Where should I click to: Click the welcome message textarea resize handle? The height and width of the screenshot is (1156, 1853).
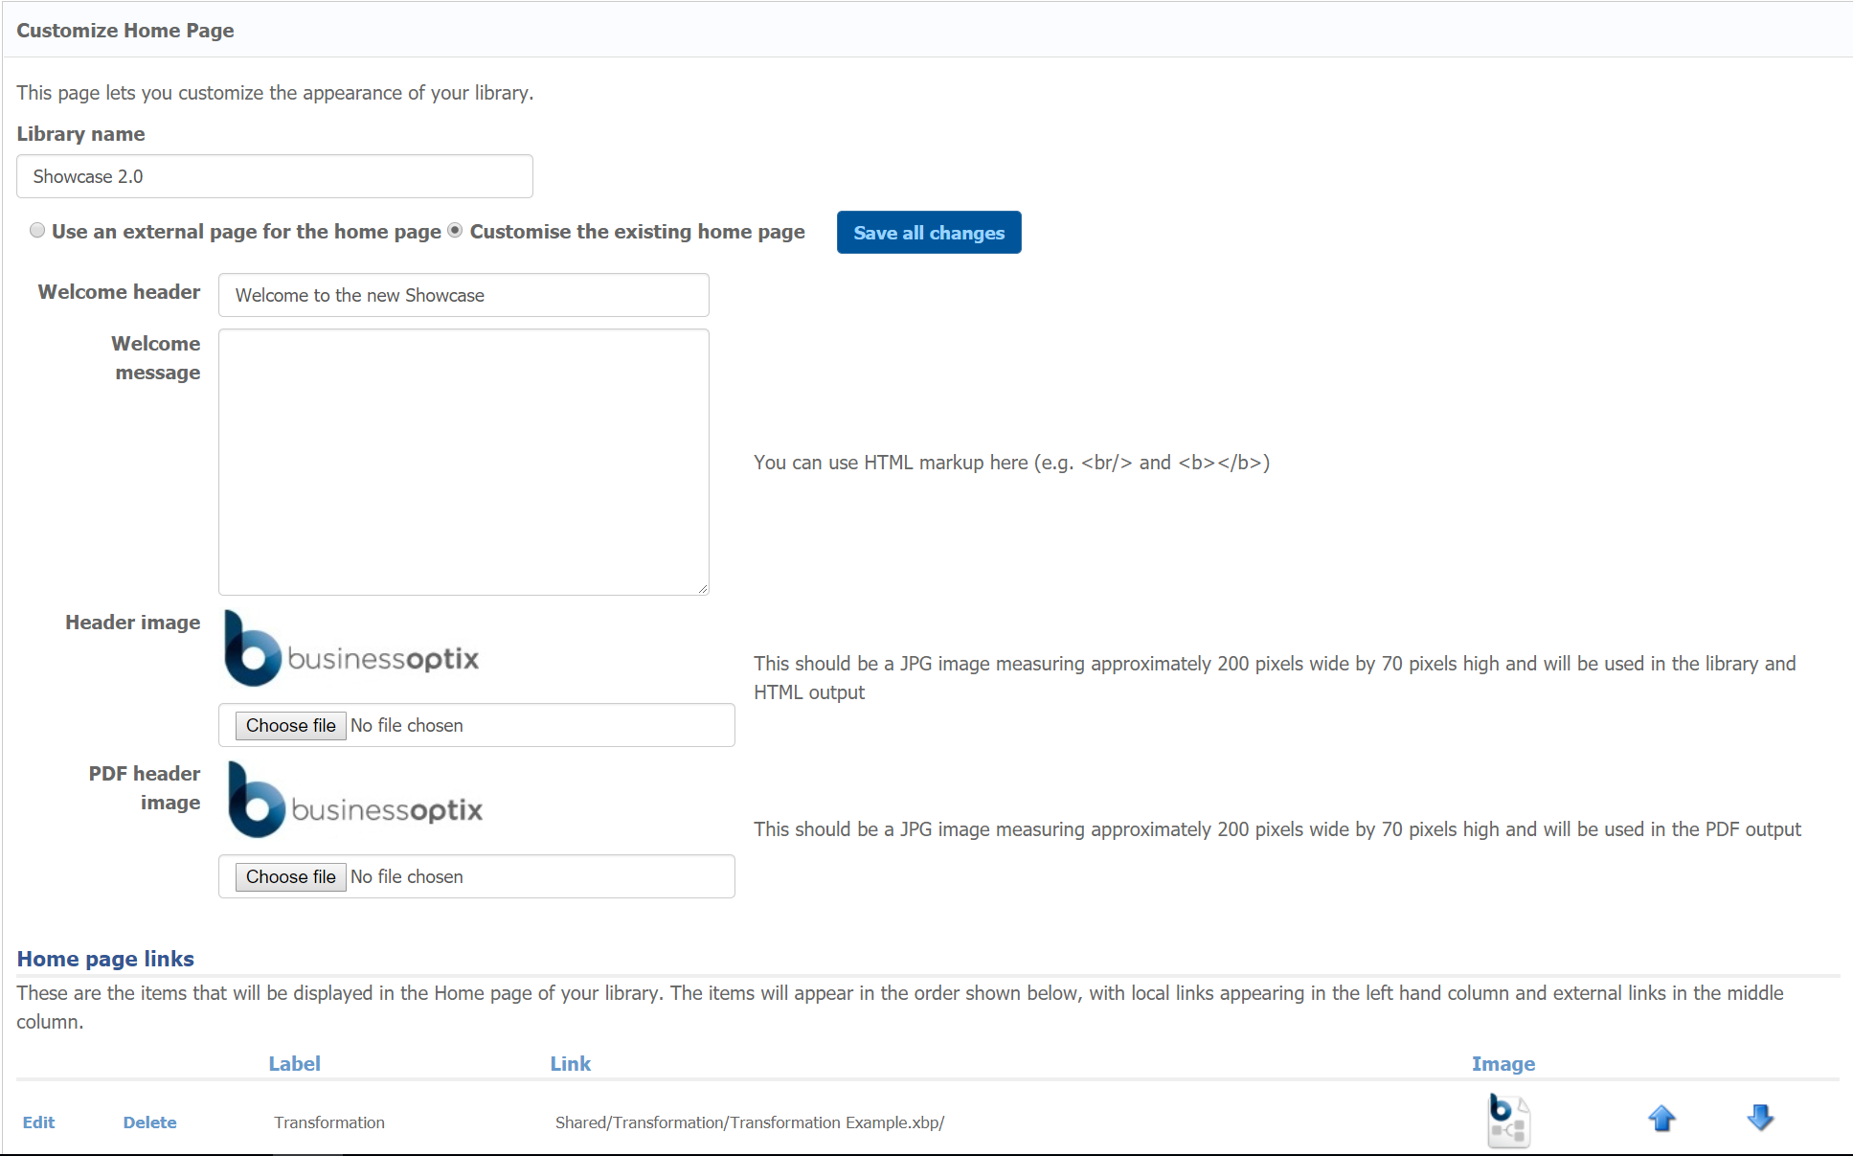703,589
